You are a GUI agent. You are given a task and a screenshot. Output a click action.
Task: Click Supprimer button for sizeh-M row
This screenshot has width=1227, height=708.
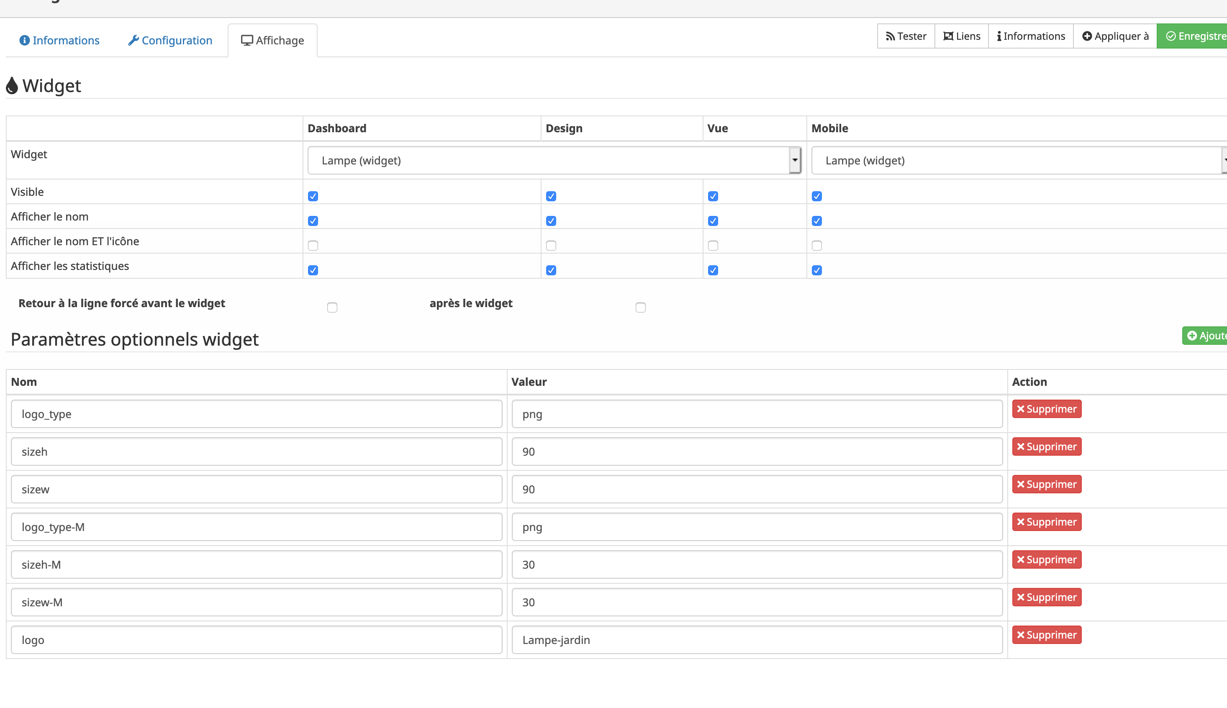[x=1047, y=559]
